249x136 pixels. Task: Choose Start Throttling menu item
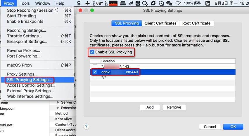(x=37, y=16)
